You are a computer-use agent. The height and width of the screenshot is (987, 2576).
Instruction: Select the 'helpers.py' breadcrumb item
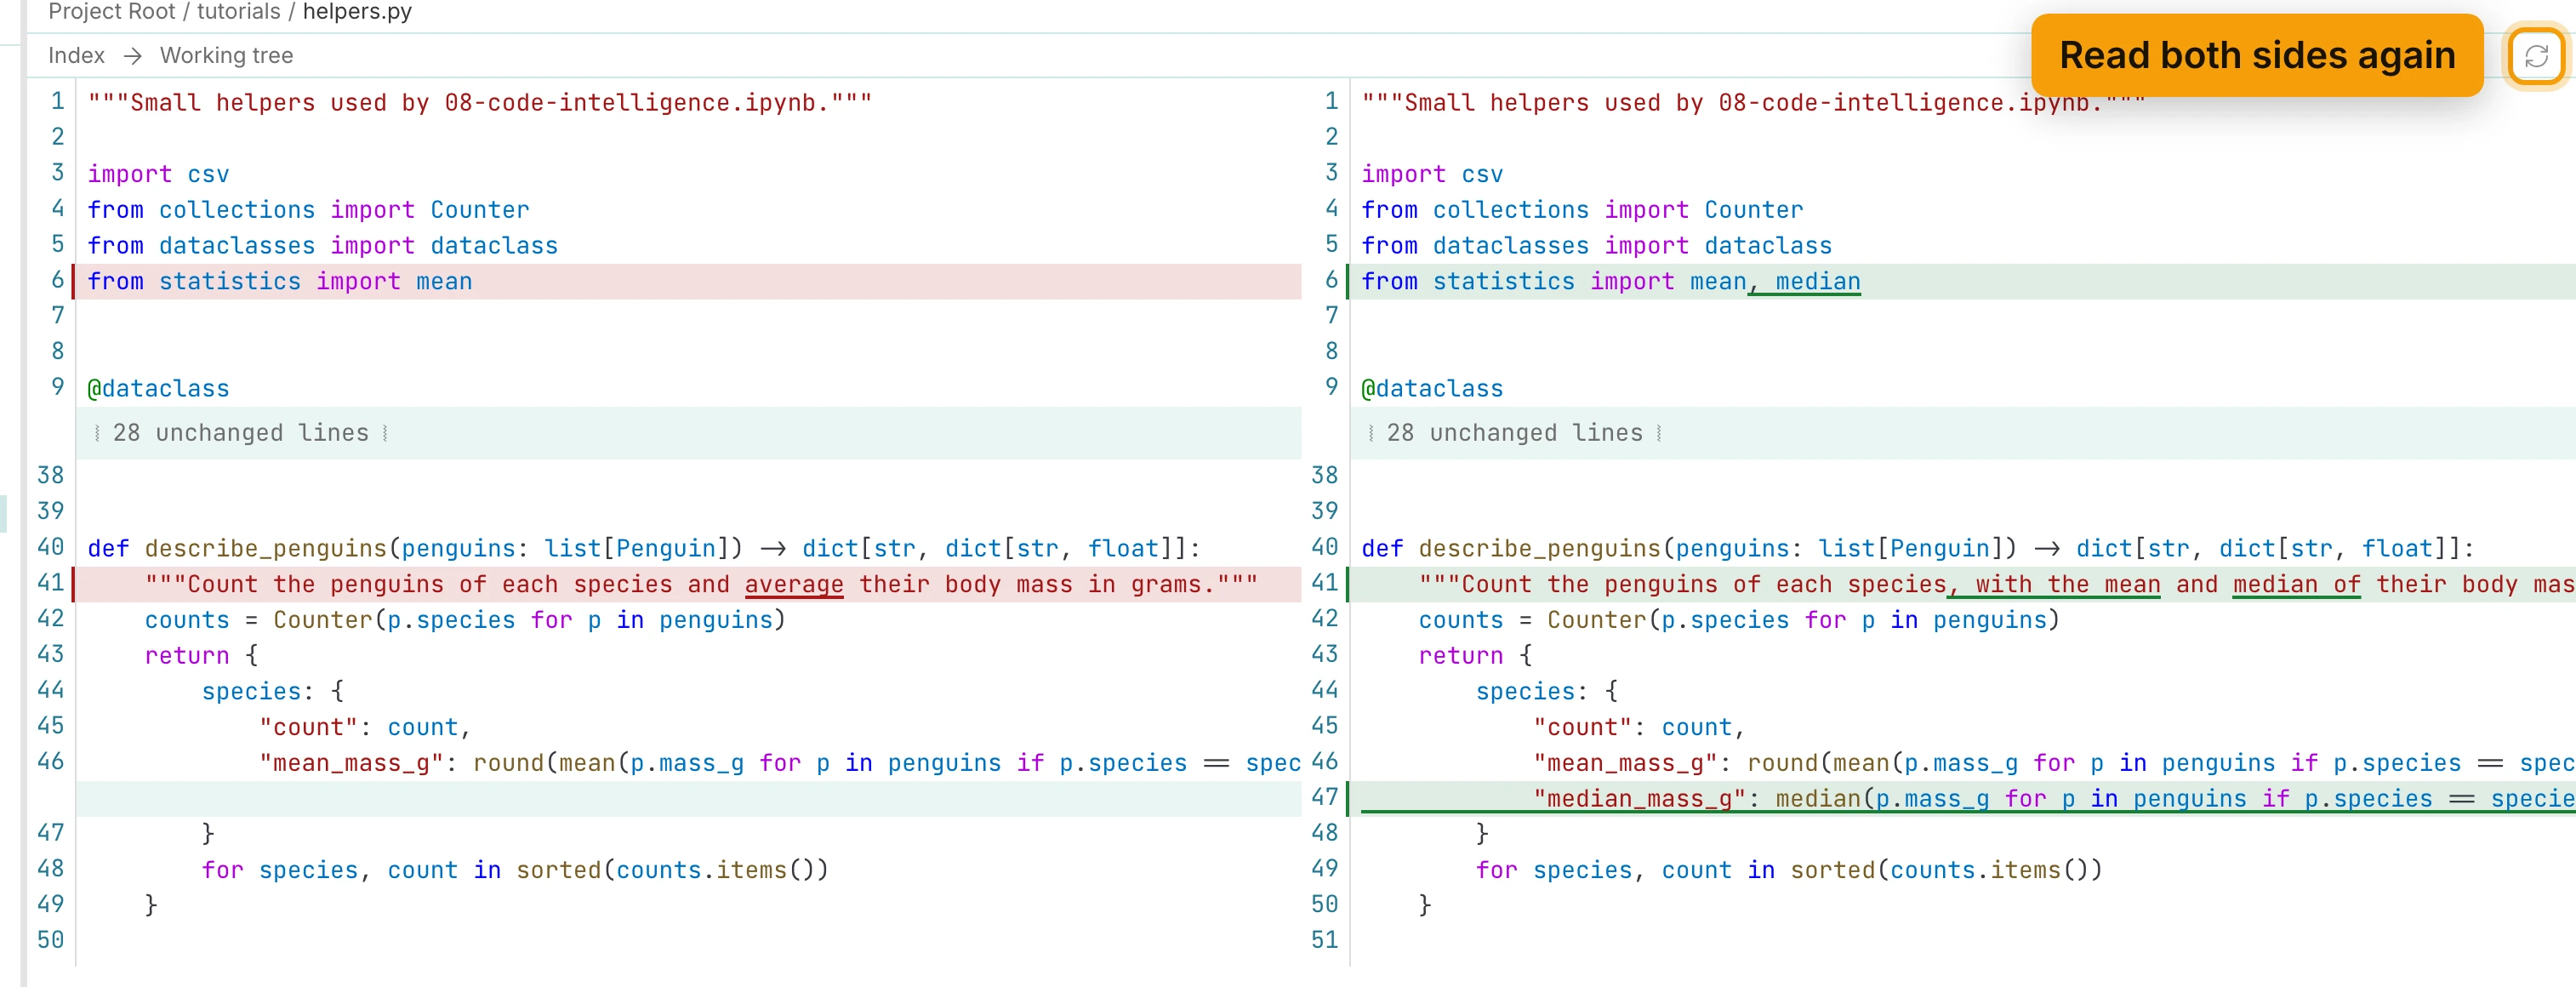tap(357, 12)
